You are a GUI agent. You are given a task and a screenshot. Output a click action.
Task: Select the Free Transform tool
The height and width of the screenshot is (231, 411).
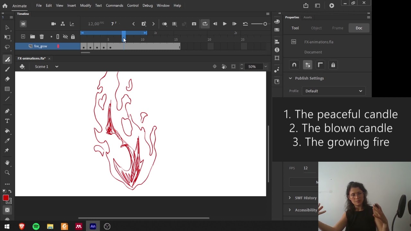click(x=7, y=37)
